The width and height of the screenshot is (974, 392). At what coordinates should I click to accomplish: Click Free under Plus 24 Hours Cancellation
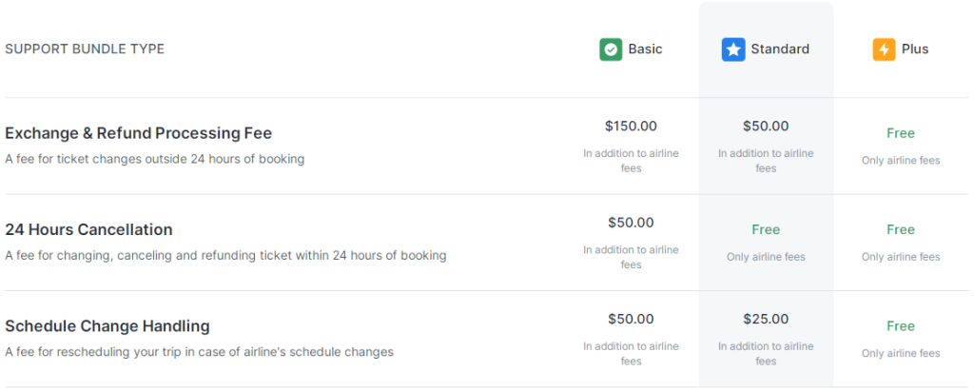tap(901, 229)
